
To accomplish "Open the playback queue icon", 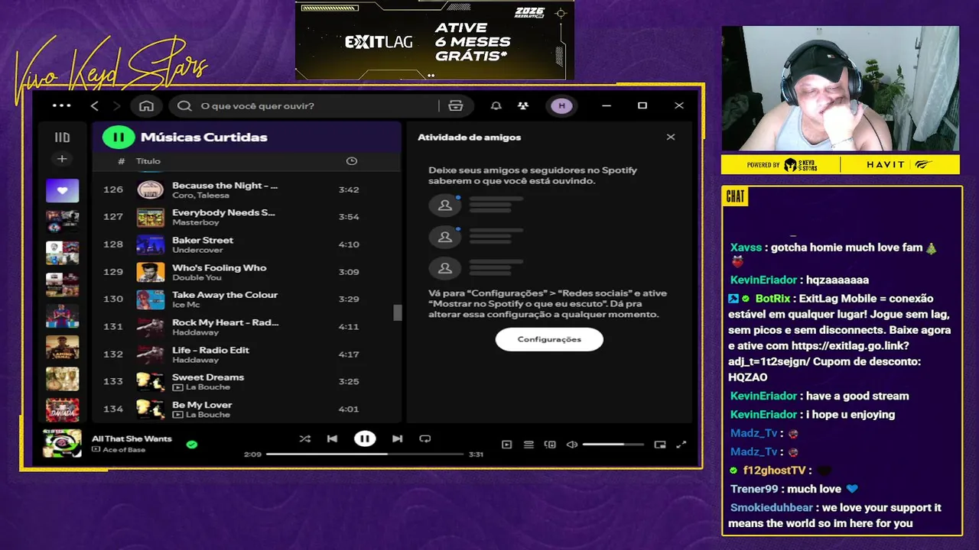I will pyautogui.click(x=529, y=445).
